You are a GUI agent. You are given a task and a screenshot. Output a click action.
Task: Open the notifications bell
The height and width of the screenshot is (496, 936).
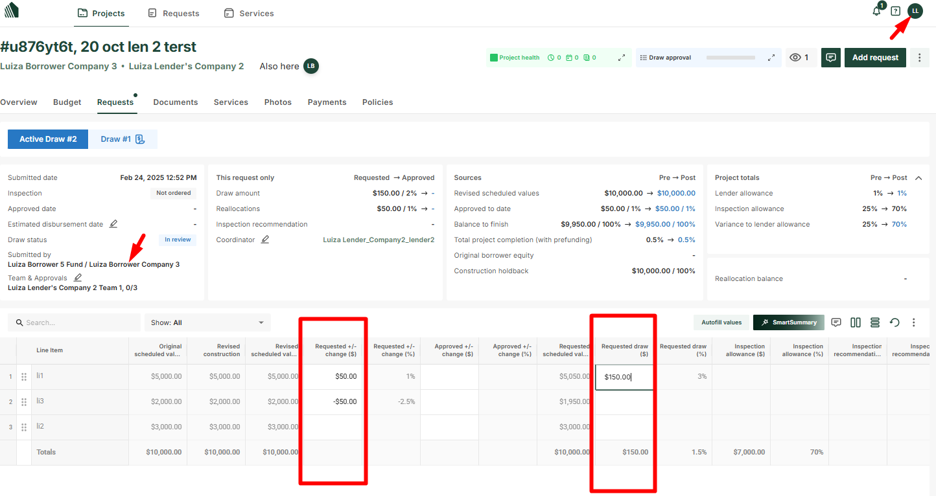(877, 11)
